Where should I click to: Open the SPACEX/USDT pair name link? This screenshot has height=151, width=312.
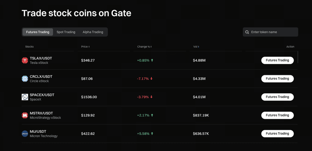pyautogui.click(x=42, y=95)
